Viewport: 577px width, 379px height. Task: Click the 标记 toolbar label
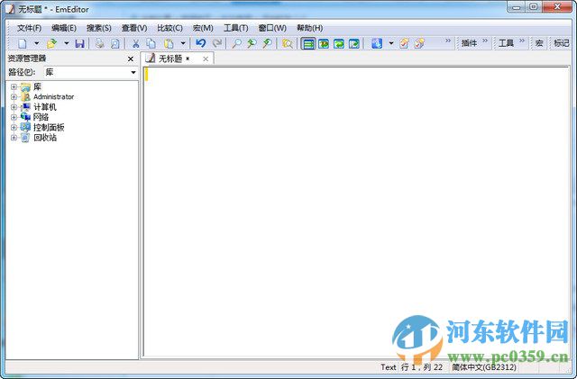pos(562,43)
